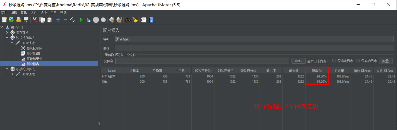Image resolution: width=397 pixels, height=130 pixels.
Task: Click the 平均值 column header
Action: point(157,71)
